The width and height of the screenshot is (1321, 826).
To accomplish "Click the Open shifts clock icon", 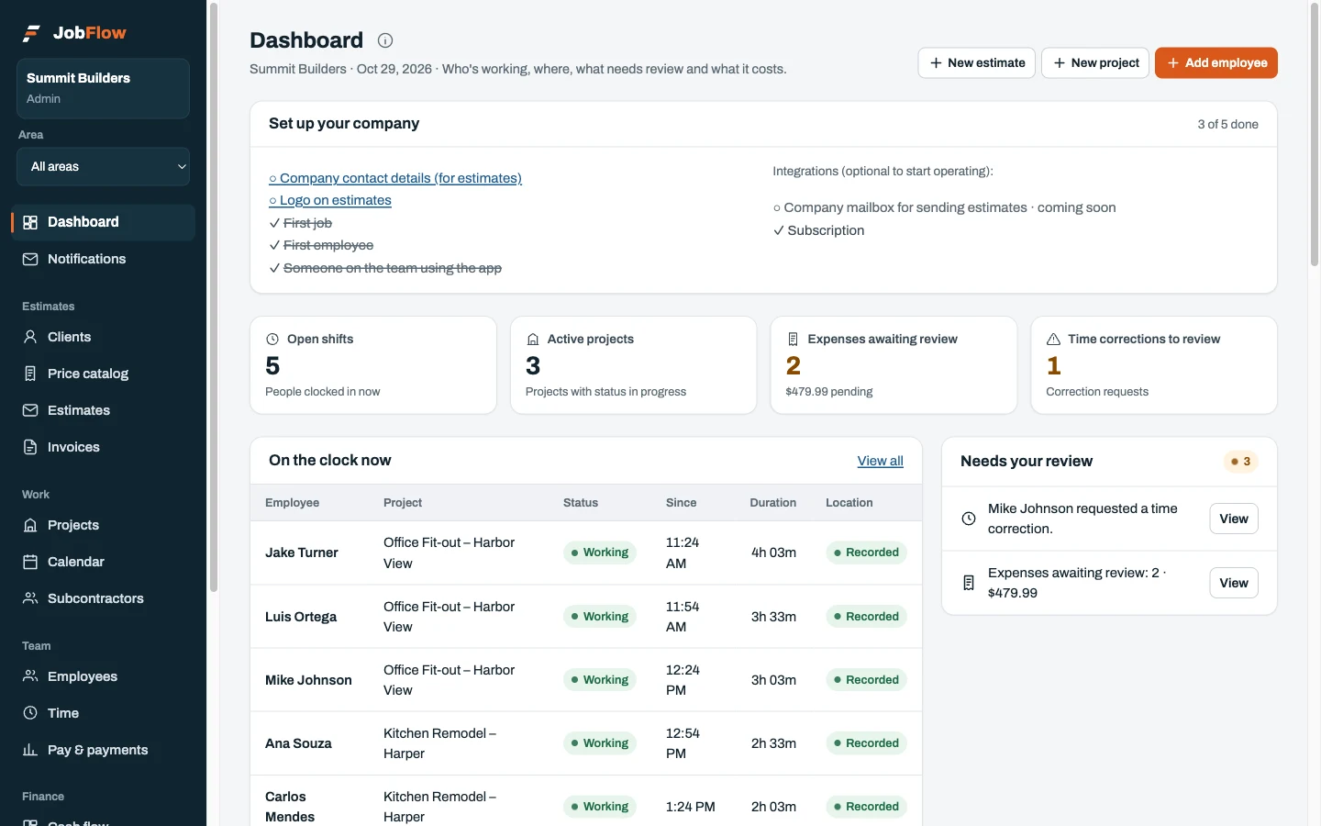I will click(x=272, y=339).
